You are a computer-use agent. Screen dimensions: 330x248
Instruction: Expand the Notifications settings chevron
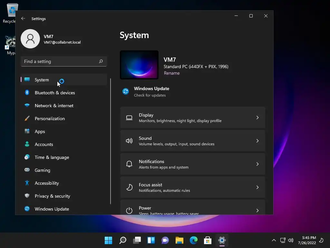click(x=257, y=164)
